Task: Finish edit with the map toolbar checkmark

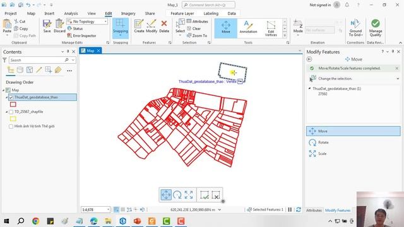Action: tap(205, 195)
